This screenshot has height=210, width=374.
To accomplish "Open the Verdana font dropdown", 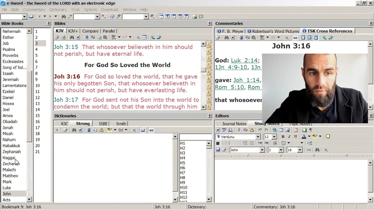I will pyautogui.click(x=258, y=136).
